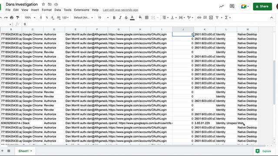
Task: Activate the paint format tool
Action: 17,17
